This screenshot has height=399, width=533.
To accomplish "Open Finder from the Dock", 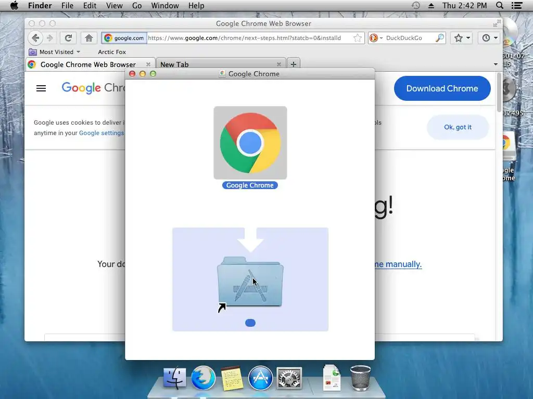I will [x=174, y=378].
